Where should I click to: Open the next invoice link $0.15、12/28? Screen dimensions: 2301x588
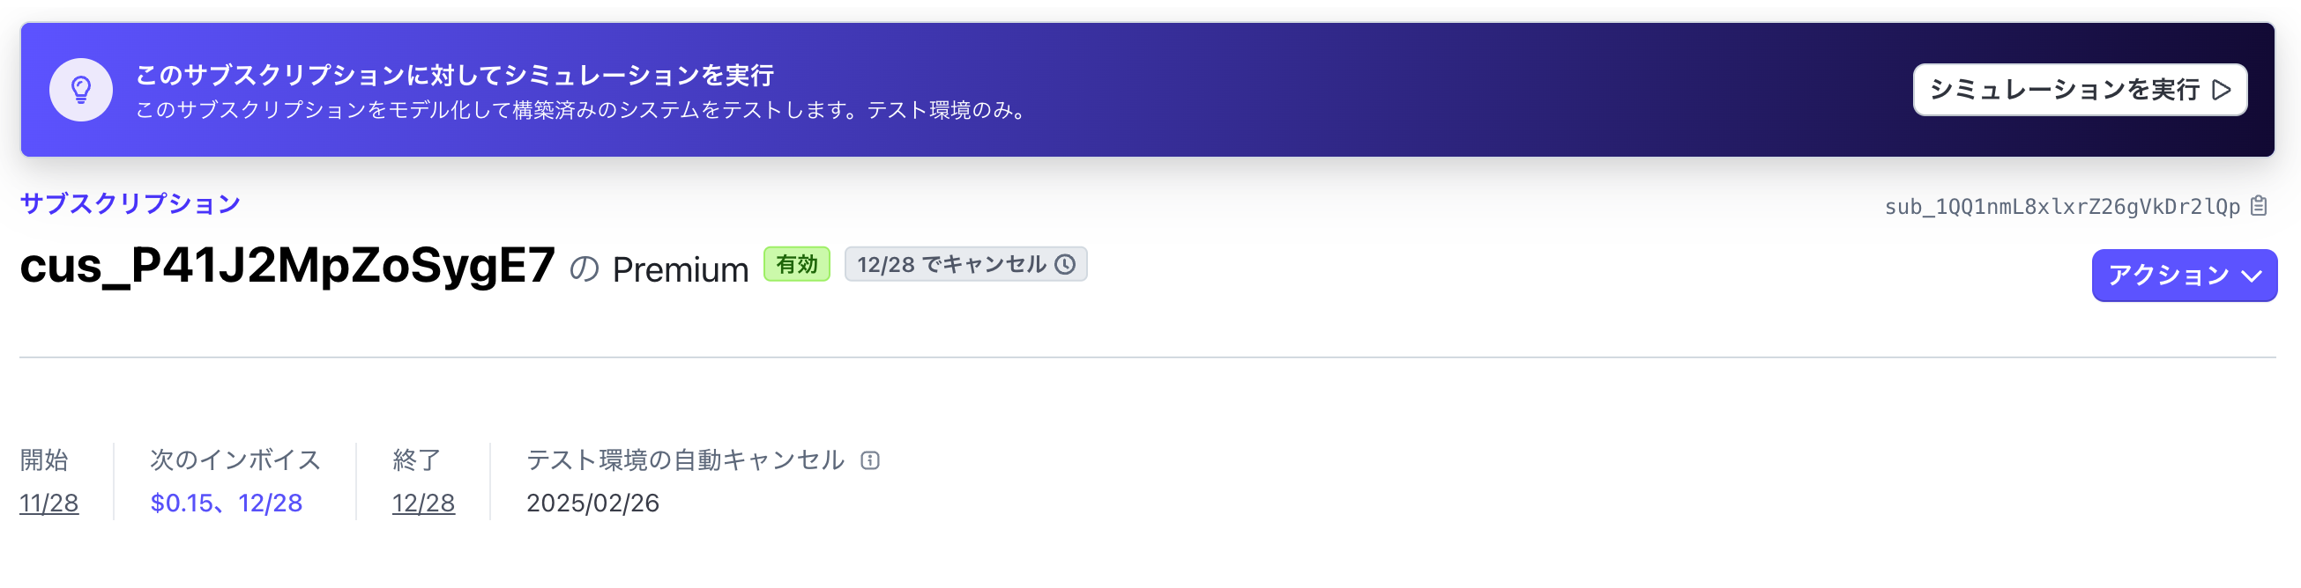[x=227, y=503]
